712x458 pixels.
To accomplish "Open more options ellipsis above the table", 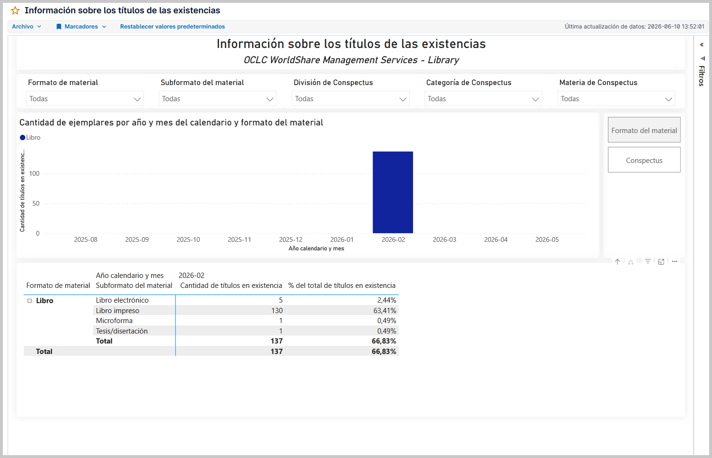I will [x=674, y=262].
